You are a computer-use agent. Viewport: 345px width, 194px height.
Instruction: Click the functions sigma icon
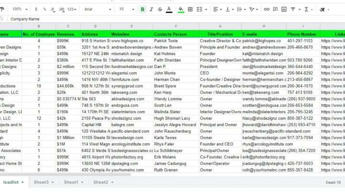tap(310, 9)
